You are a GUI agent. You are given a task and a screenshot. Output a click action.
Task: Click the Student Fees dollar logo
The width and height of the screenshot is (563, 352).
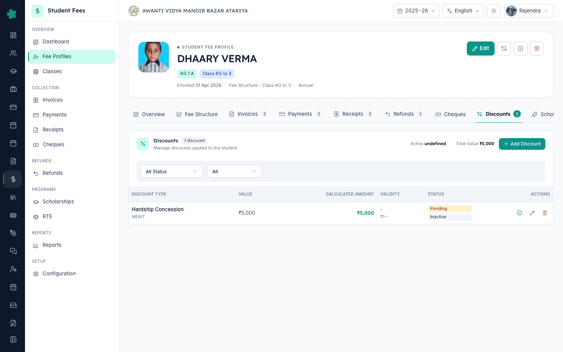[38, 11]
